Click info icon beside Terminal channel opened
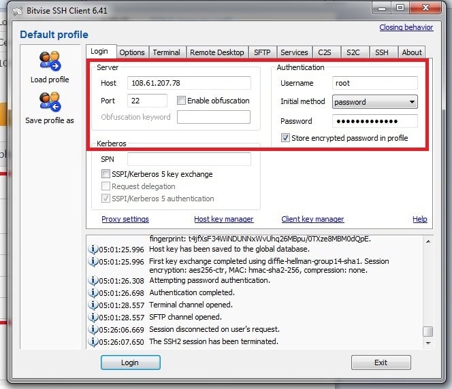This screenshot has width=452, height=389. tap(93, 305)
